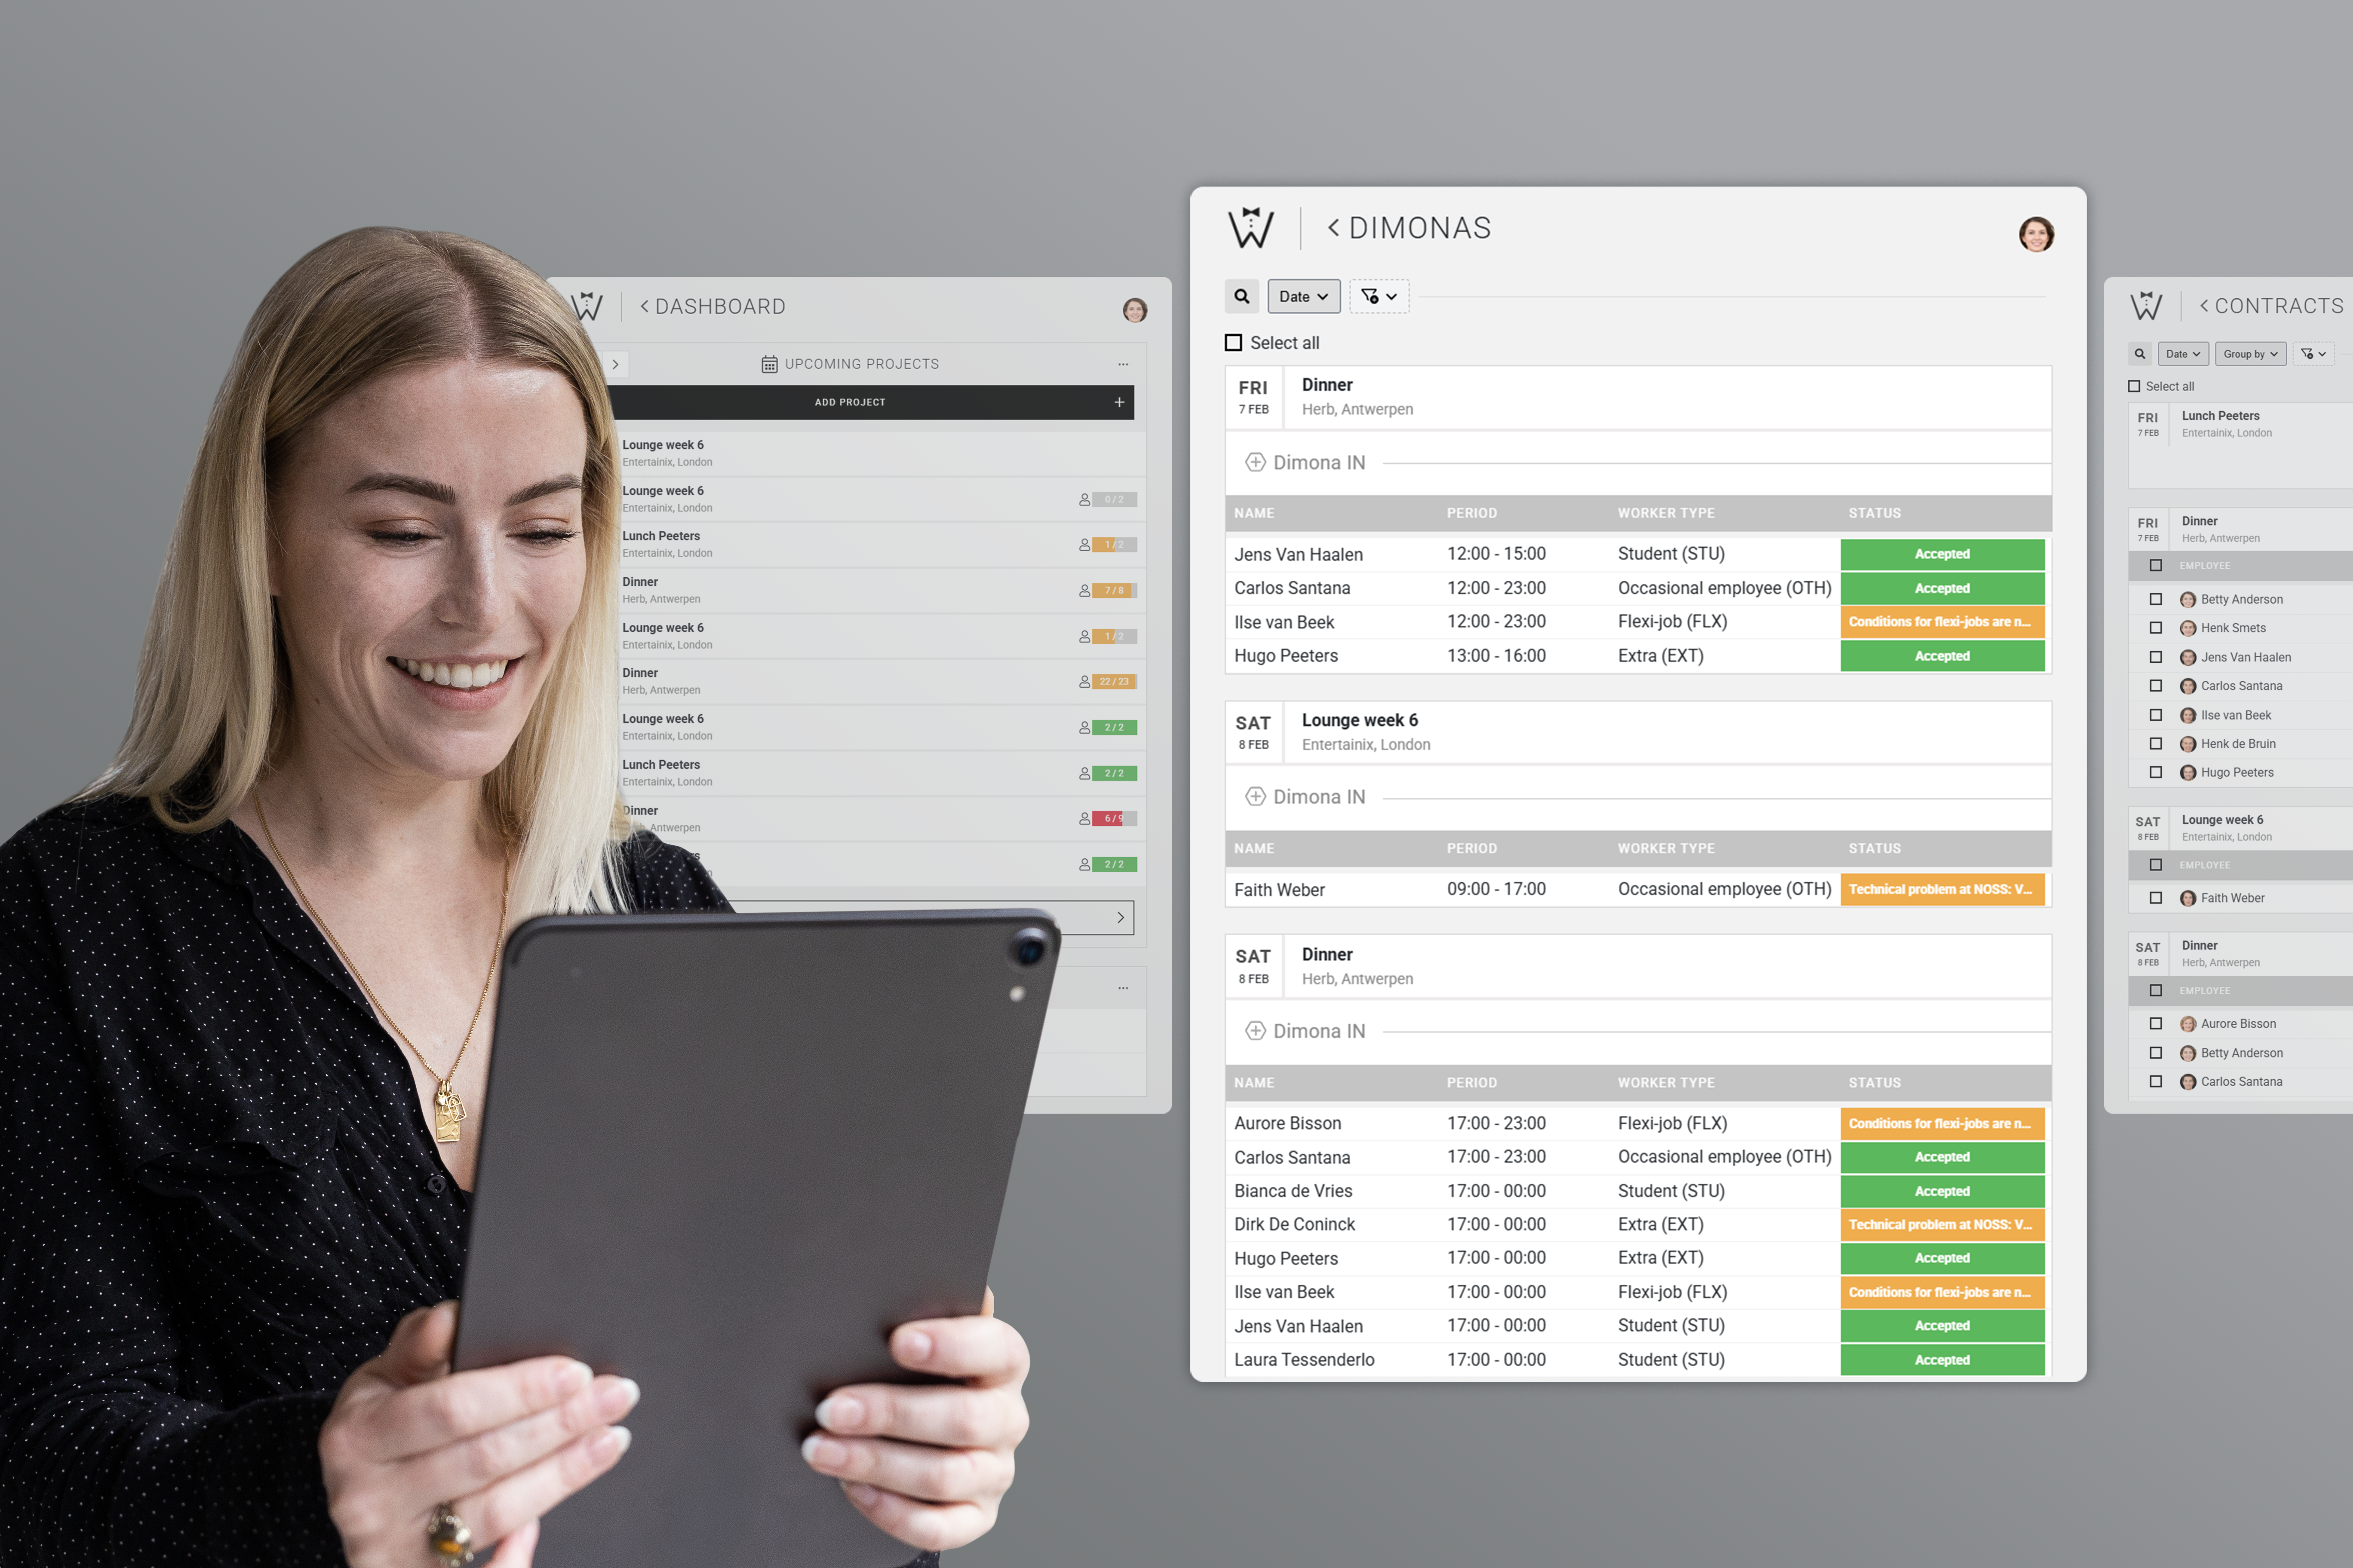Screen dimensions: 2353x1568
Task: Click Accepted status for Laura Tessenderlo
Action: [x=1942, y=1360]
